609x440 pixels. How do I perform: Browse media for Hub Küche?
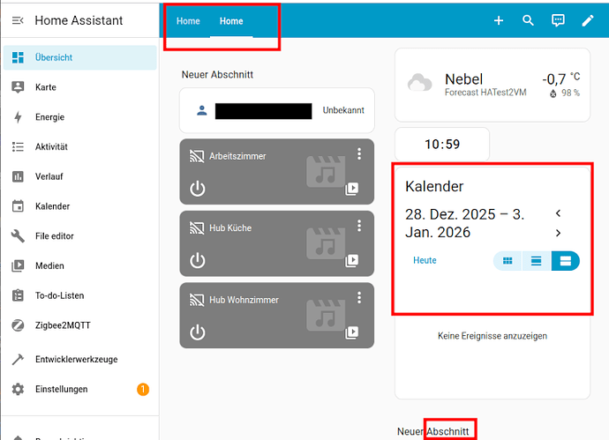coord(352,260)
